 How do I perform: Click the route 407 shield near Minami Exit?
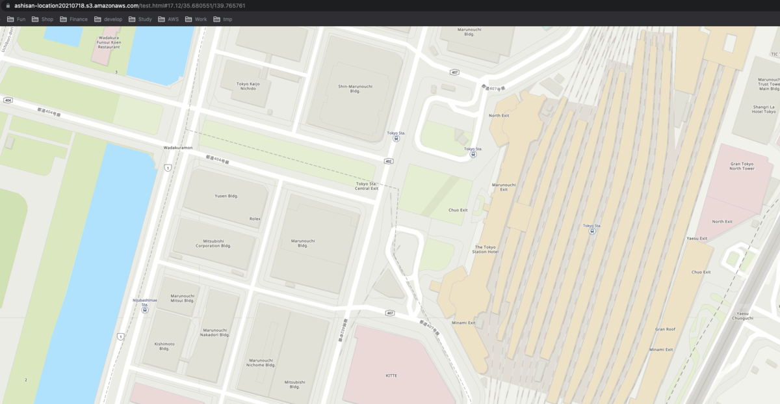[x=390, y=313]
